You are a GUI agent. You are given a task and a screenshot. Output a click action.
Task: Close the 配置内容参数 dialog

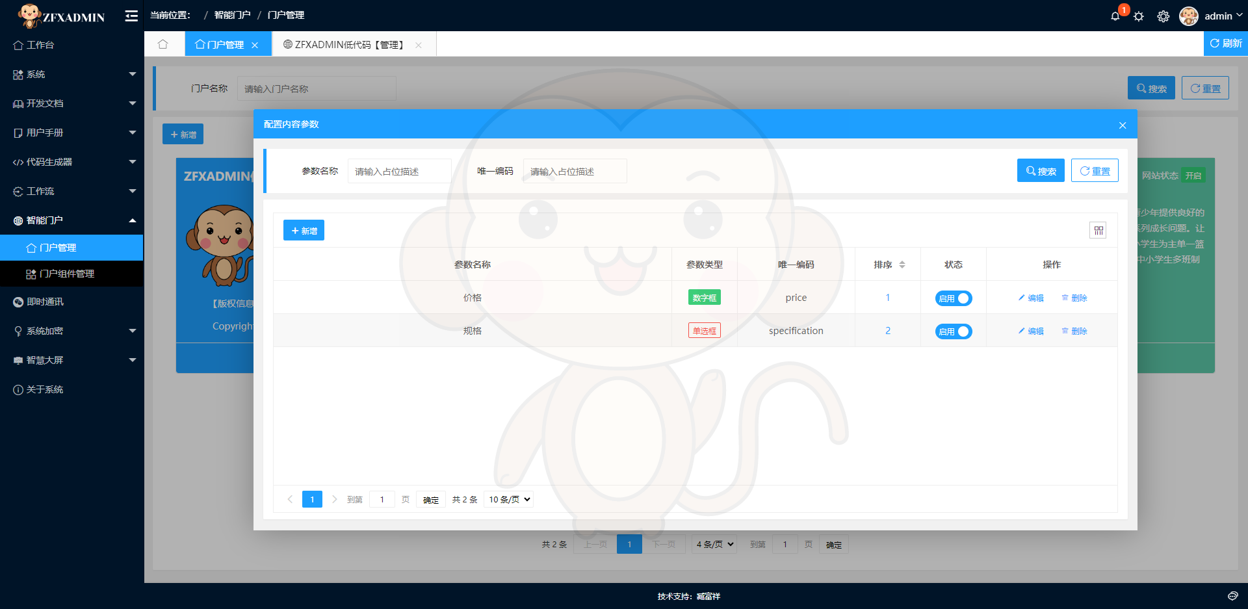pos(1123,125)
